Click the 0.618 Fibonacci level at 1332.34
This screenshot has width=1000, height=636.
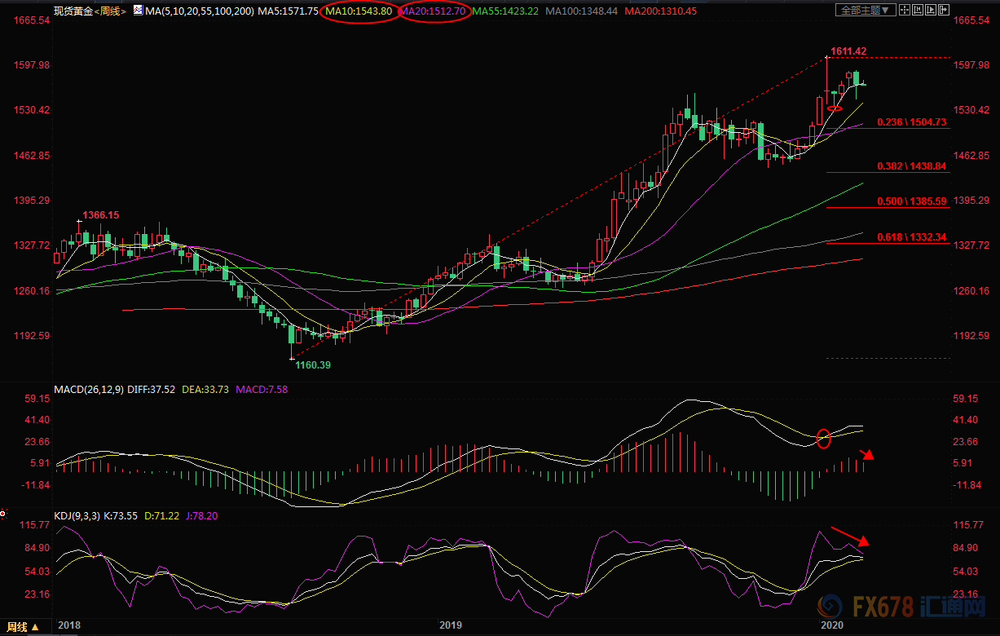point(911,236)
